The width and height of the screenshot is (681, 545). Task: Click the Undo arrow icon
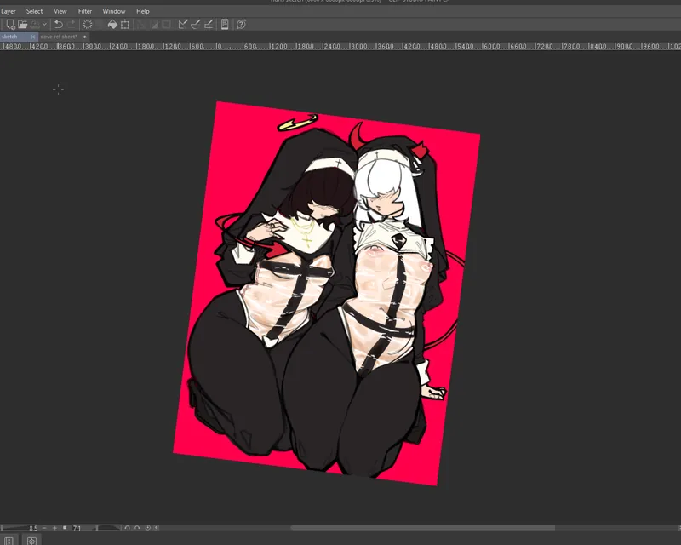click(59, 25)
